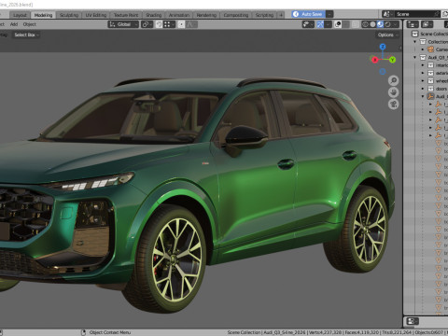Open the Object menu in viewport header

30,24
